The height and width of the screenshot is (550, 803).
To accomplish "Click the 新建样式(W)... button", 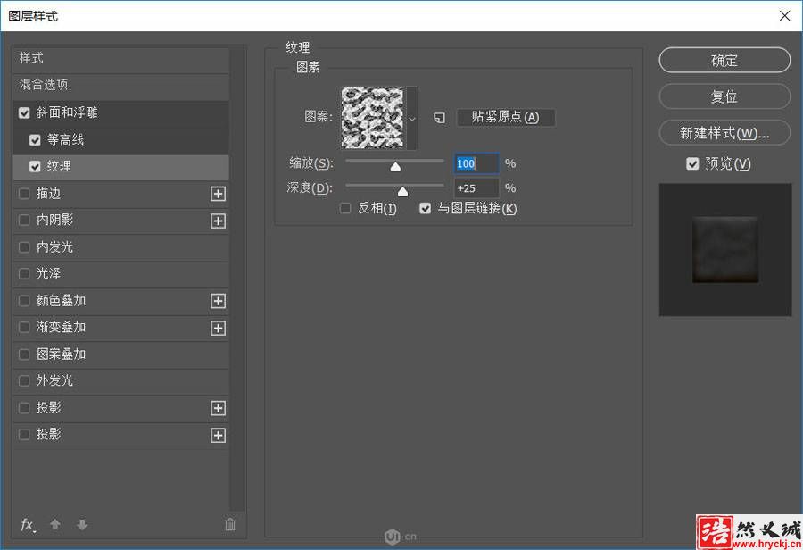I will [x=724, y=133].
